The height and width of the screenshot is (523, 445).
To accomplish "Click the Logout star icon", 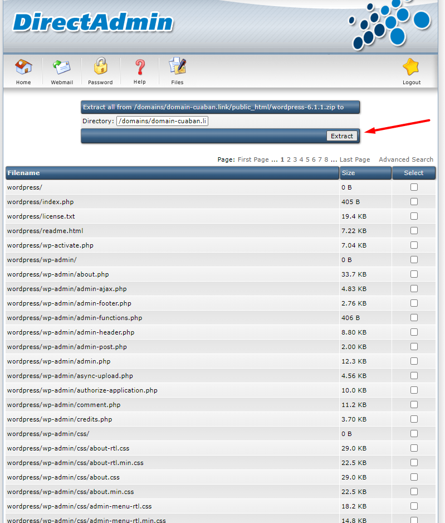I will click(x=411, y=66).
